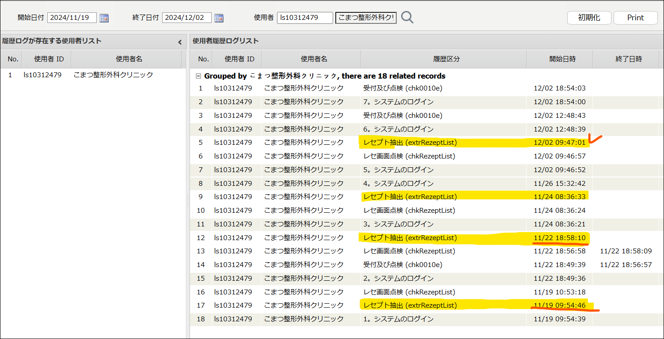Screen dimensions: 664x339
Task: Open the end date calendar picker
Action: 219,18
